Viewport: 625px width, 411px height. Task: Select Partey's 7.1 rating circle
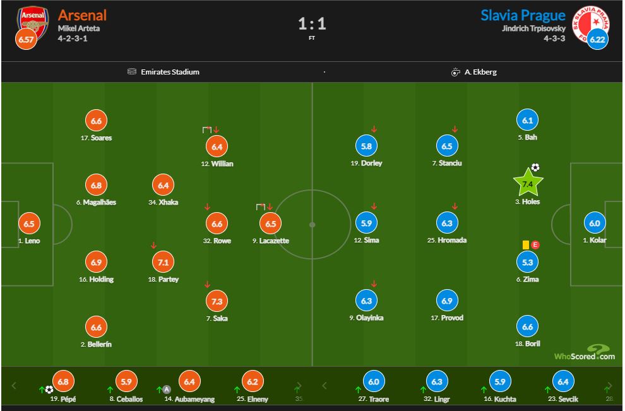tap(164, 262)
